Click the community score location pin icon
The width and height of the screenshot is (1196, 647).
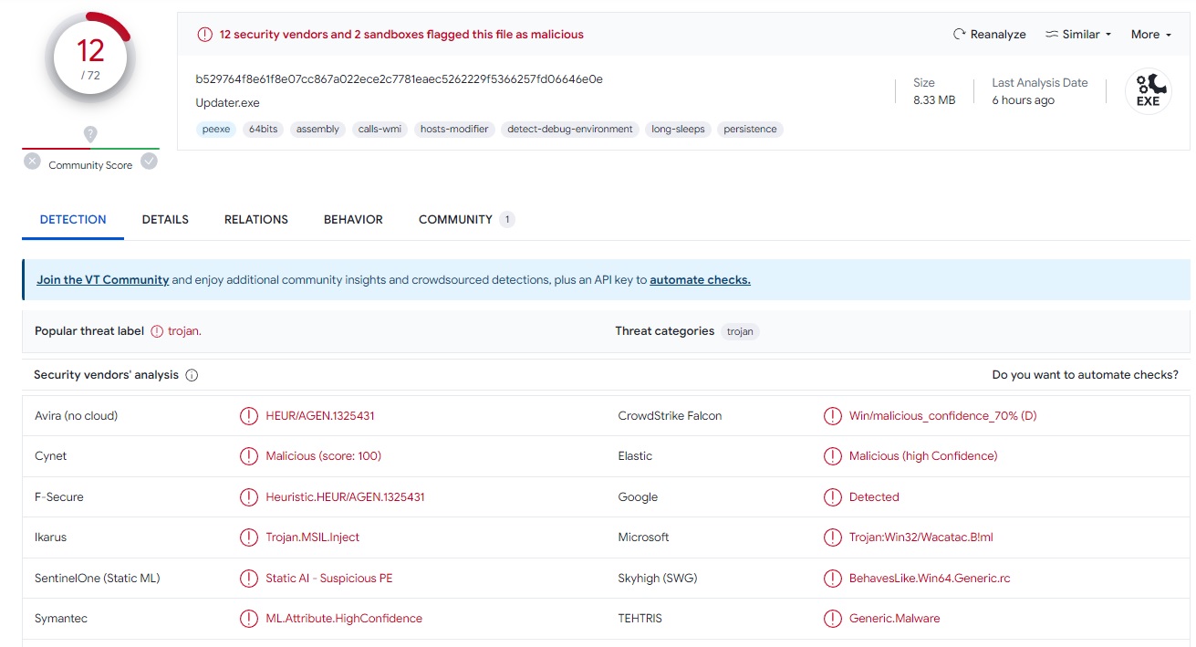pos(90,135)
